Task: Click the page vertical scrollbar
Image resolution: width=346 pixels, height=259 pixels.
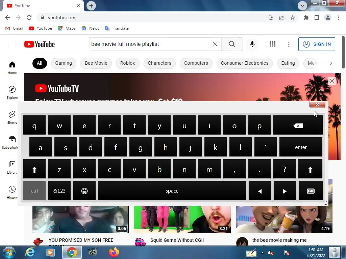Action: [x=343, y=52]
